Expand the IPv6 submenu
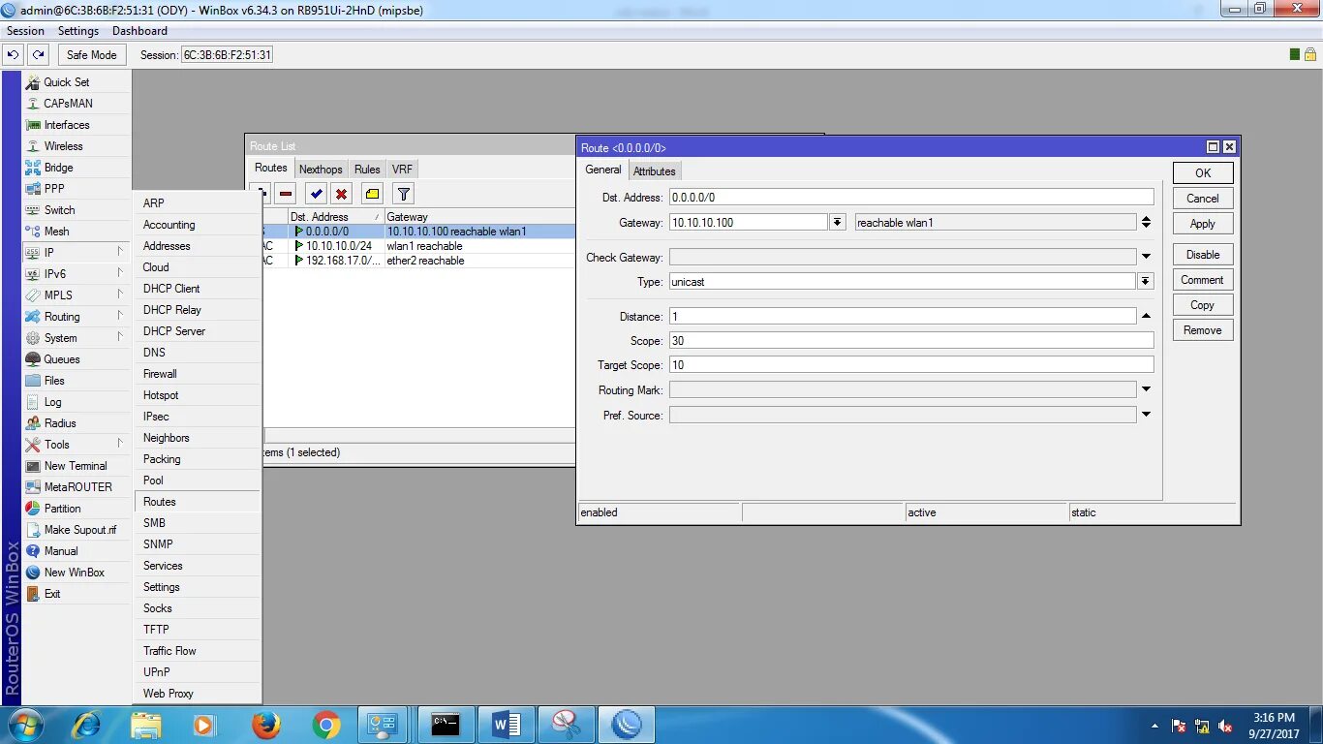The image size is (1323, 744). 76,274
